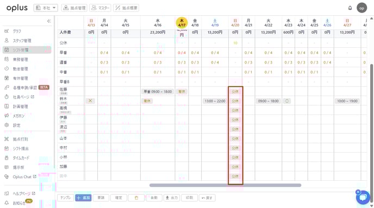This screenshot has height=208, width=374.
Task: Click the 印刷 print button
Action: click(x=189, y=198)
